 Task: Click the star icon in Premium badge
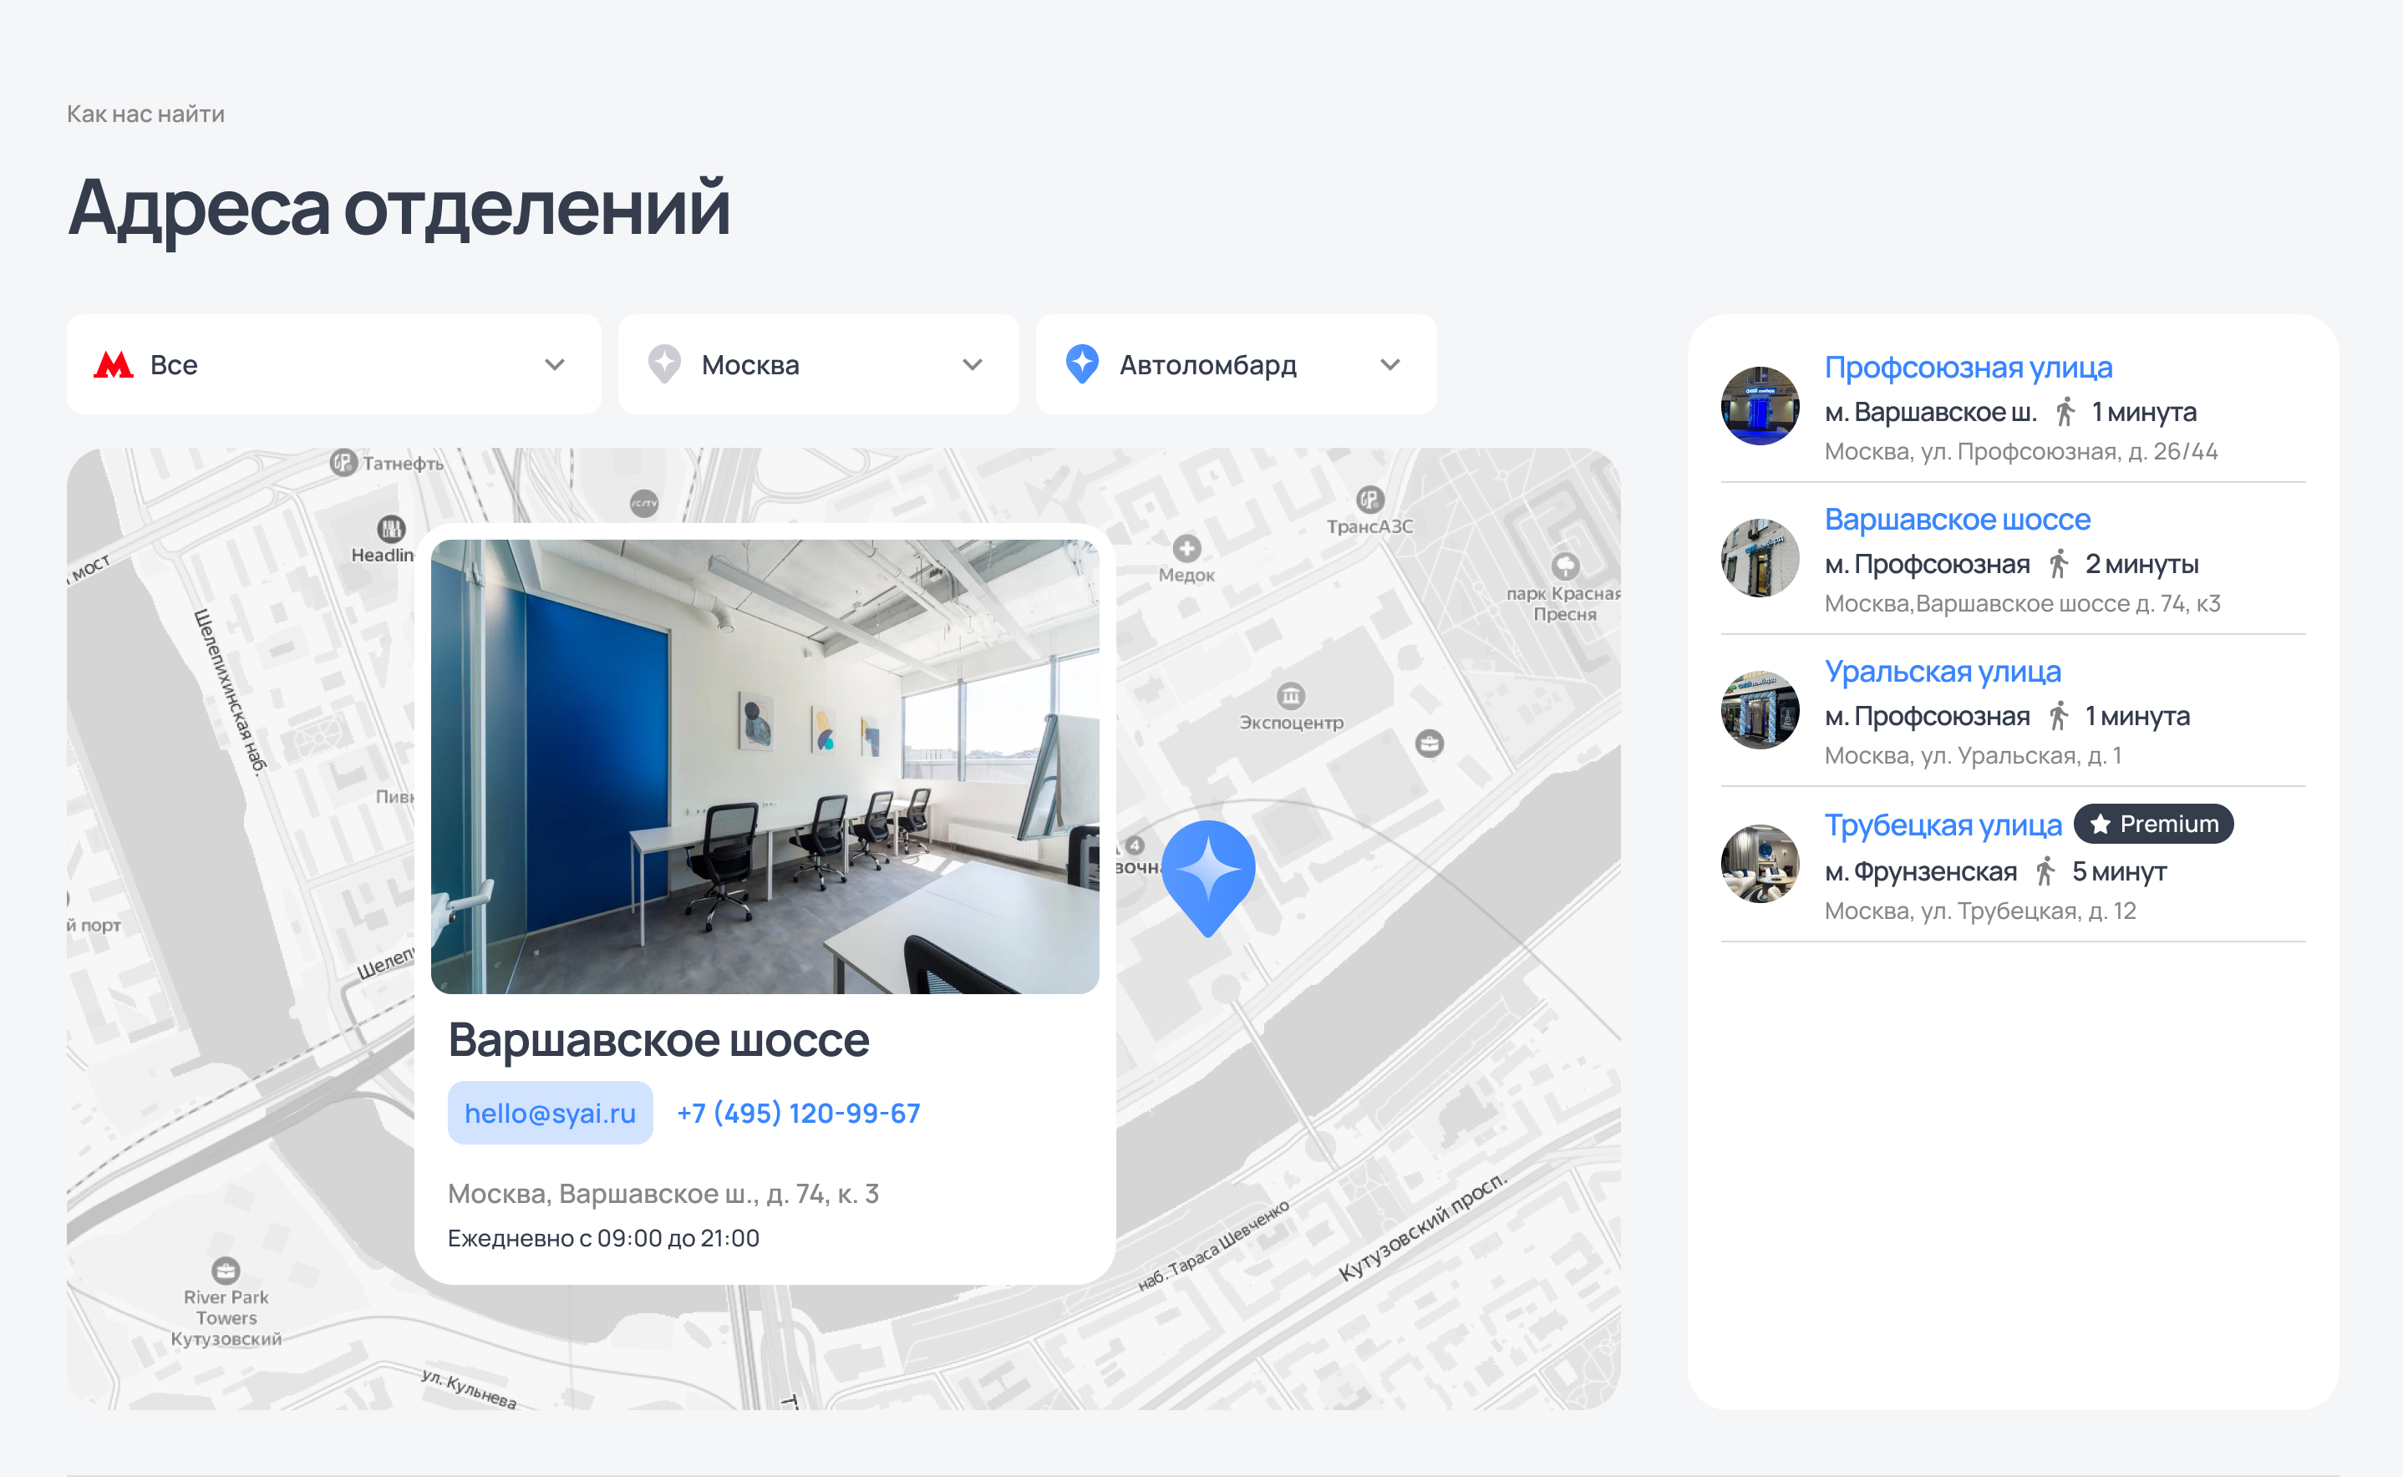tap(2101, 825)
